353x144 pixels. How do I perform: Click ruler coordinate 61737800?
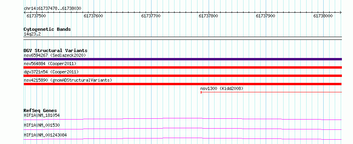click(x=209, y=16)
